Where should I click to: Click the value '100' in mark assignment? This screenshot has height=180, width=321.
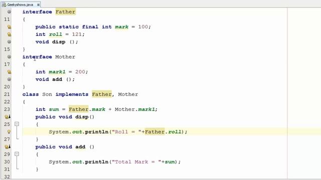pyautogui.click(x=143, y=26)
